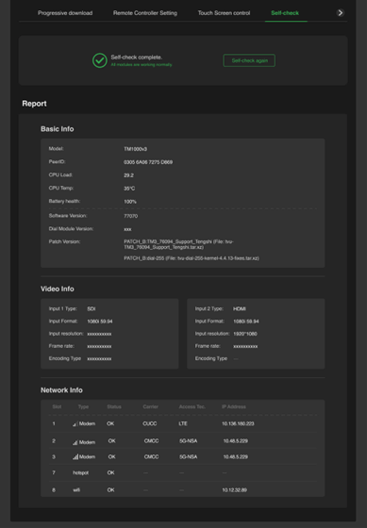Click the Software Version value 77070
This screenshot has height=528, width=367.
tap(130, 216)
